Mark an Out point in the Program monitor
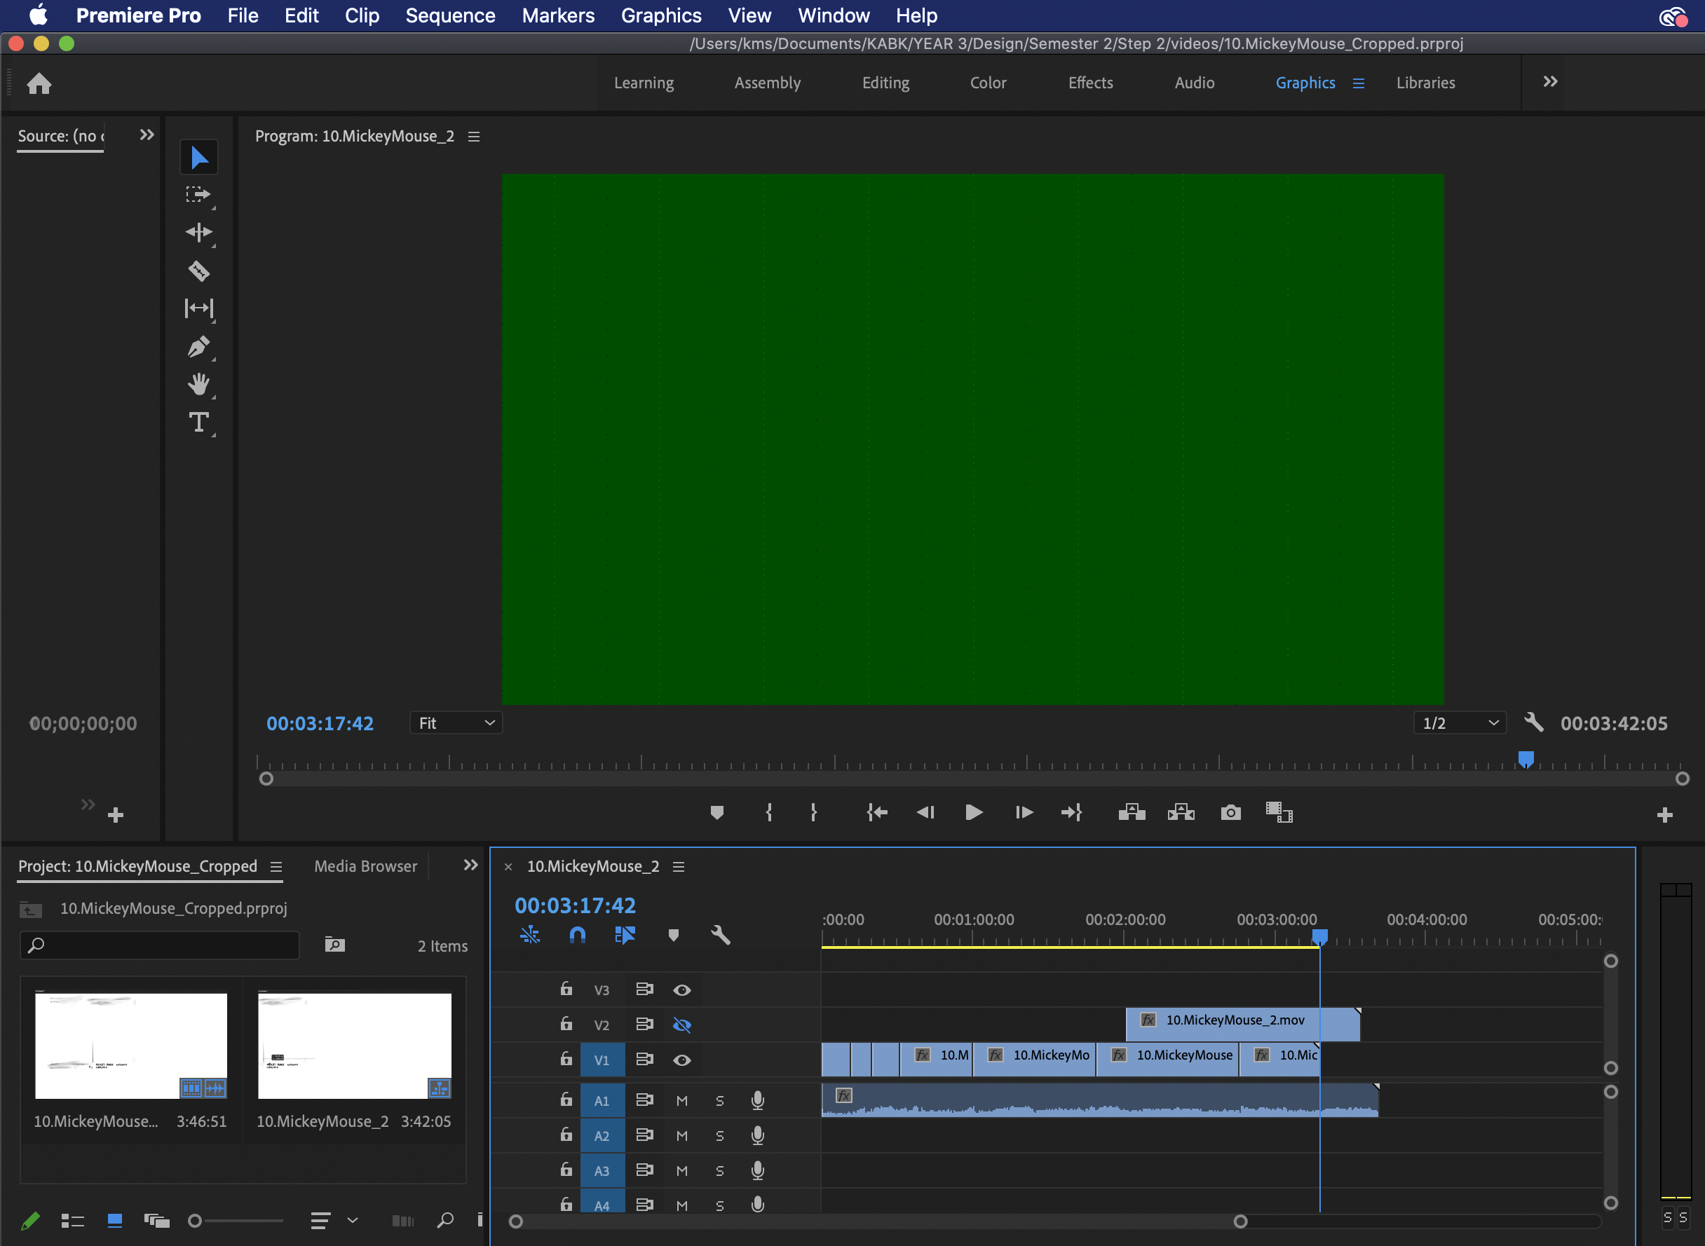The image size is (1705, 1246). click(x=813, y=812)
